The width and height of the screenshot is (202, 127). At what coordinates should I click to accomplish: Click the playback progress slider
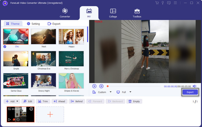pyautogui.click(x=134, y=86)
